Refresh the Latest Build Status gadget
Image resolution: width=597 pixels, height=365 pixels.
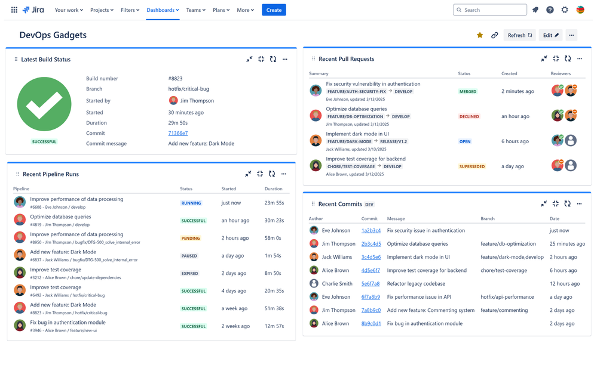pyautogui.click(x=273, y=60)
